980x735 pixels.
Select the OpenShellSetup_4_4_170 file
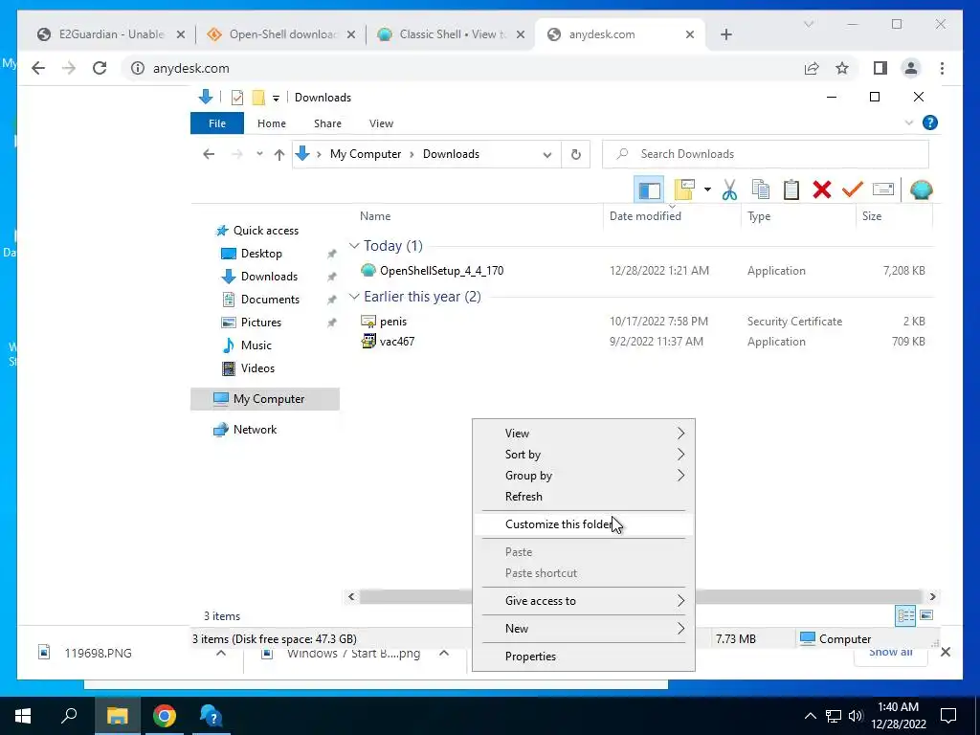tap(441, 271)
